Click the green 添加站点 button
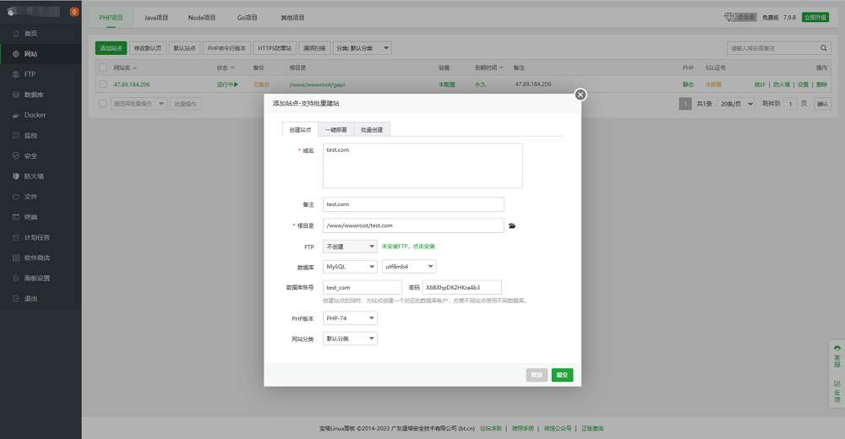845x439 pixels. pos(111,48)
